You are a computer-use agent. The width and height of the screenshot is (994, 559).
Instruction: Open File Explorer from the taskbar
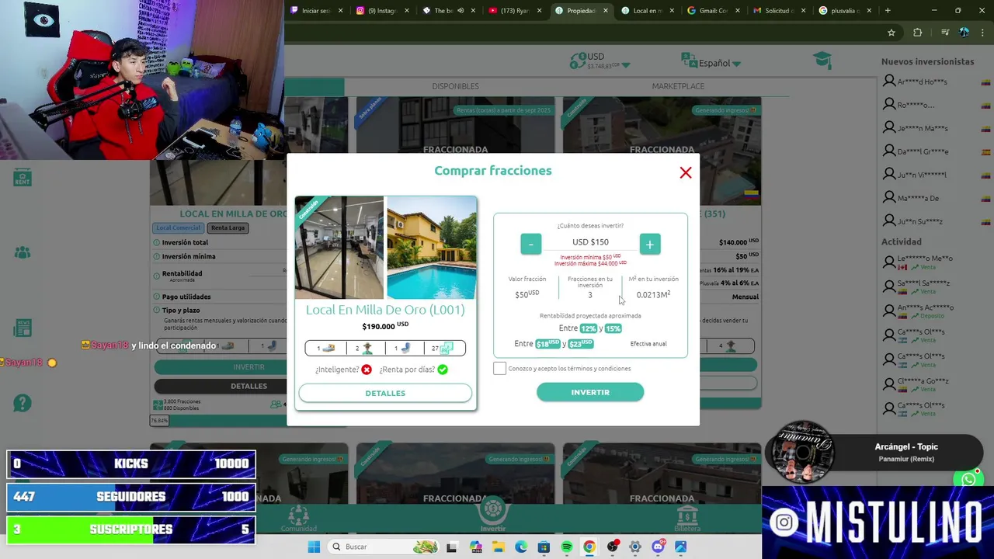(498, 547)
